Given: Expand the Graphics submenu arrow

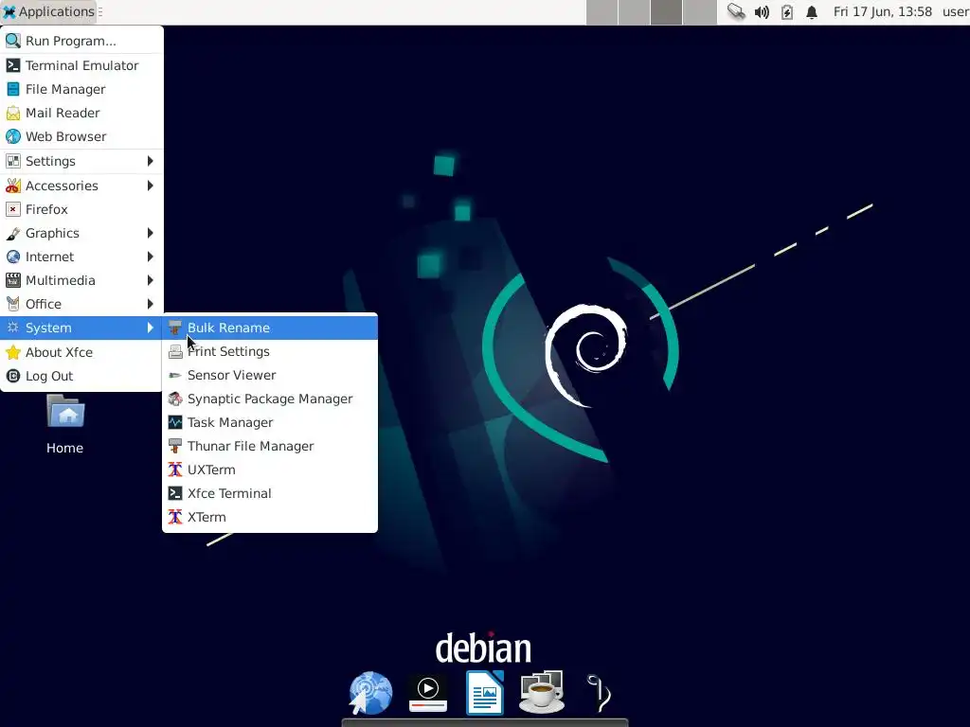Looking at the screenshot, I should pyautogui.click(x=151, y=233).
